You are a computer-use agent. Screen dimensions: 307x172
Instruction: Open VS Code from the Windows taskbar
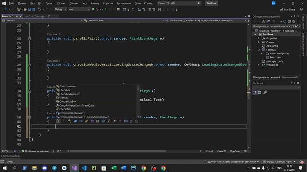[x=84, y=168]
